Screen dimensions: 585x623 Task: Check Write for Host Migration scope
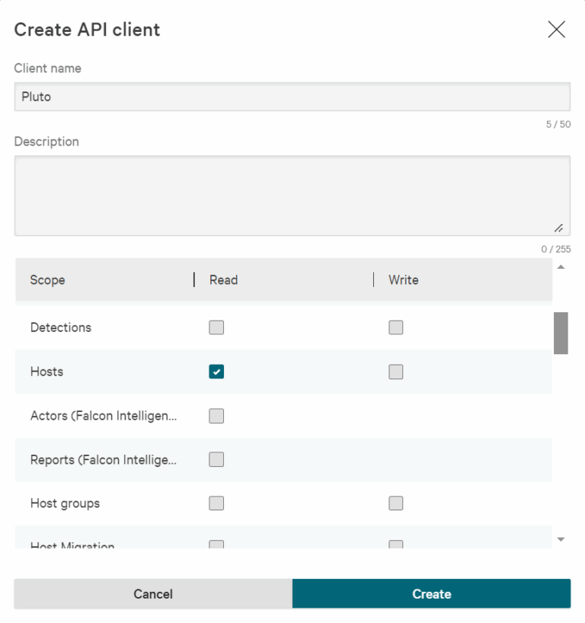coord(395,544)
